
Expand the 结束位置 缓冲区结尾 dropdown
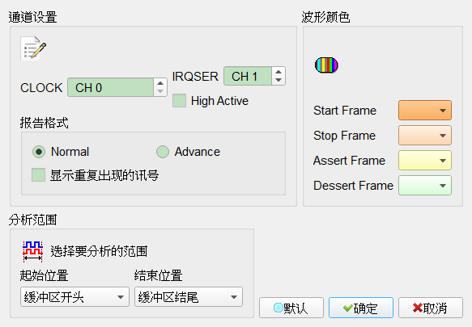[189, 296]
